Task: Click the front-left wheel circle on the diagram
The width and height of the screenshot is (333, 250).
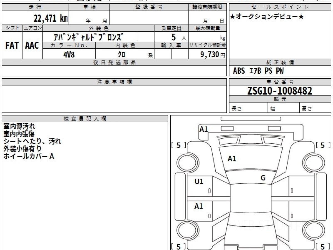Action: [x=185, y=162]
